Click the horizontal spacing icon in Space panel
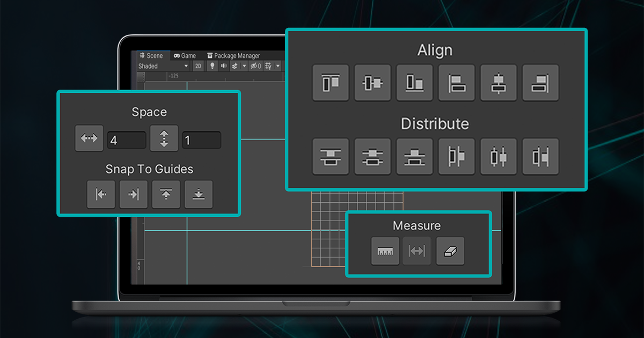This screenshot has height=338, width=644. pyautogui.click(x=89, y=138)
